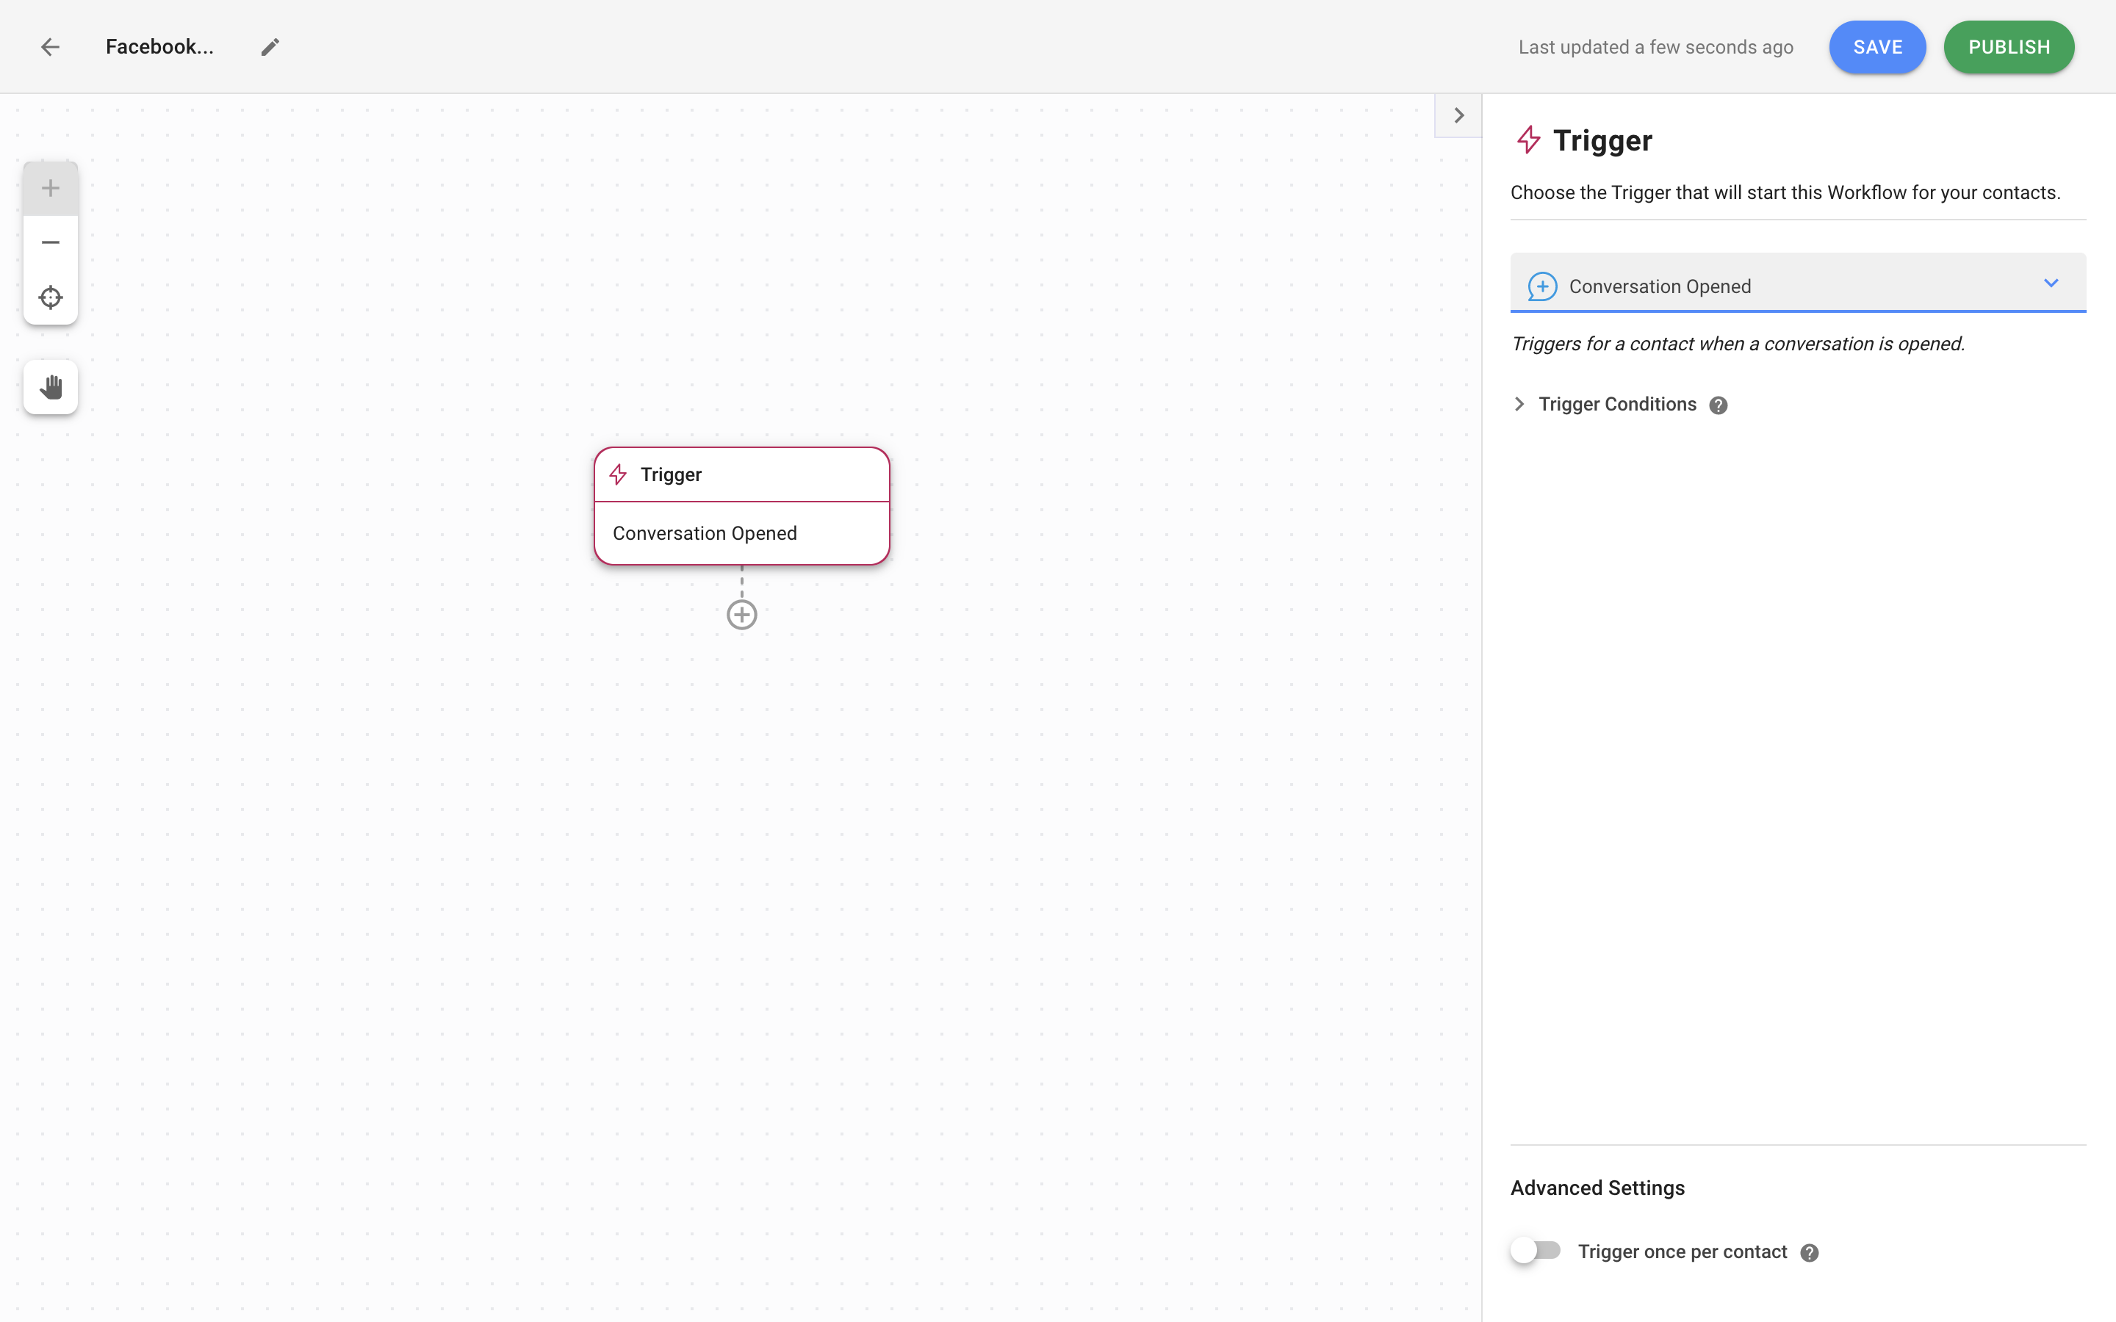2116x1322 pixels.
Task: Click the add step plus button below trigger
Action: coord(741,614)
